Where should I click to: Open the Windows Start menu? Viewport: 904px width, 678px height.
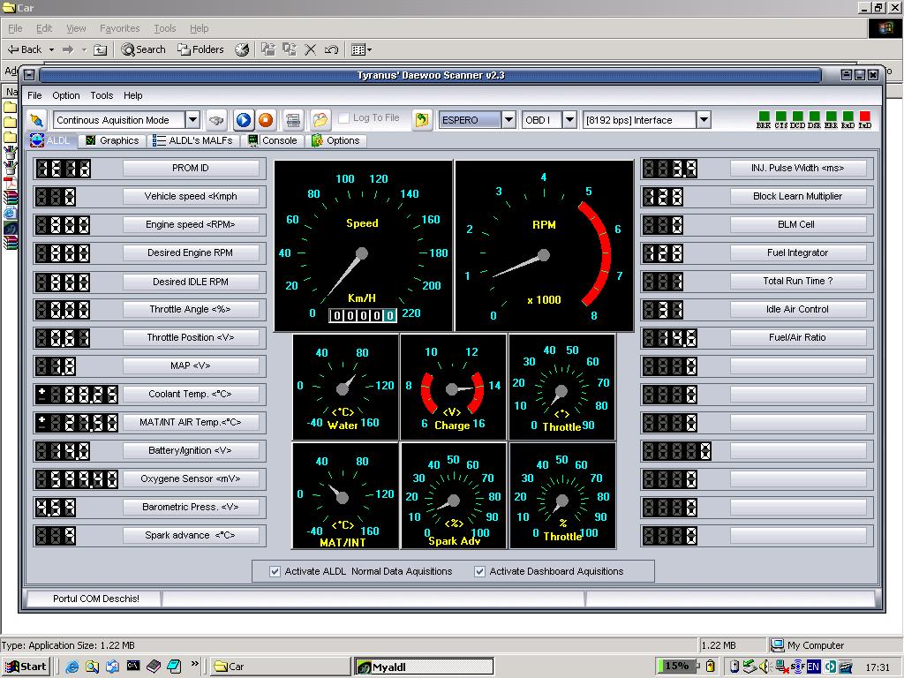(26, 667)
